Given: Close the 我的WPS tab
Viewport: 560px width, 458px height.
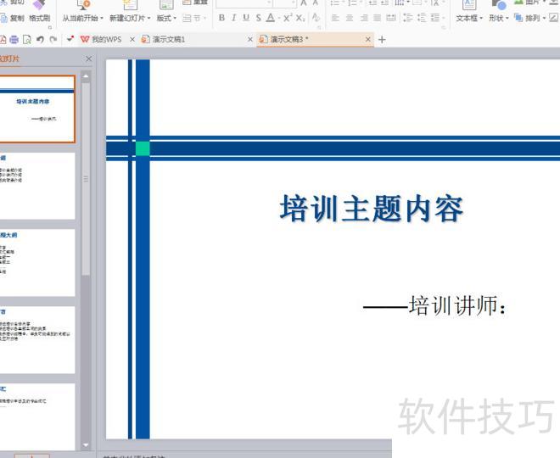Looking at the screenshot, I should [x=132, y=39].
